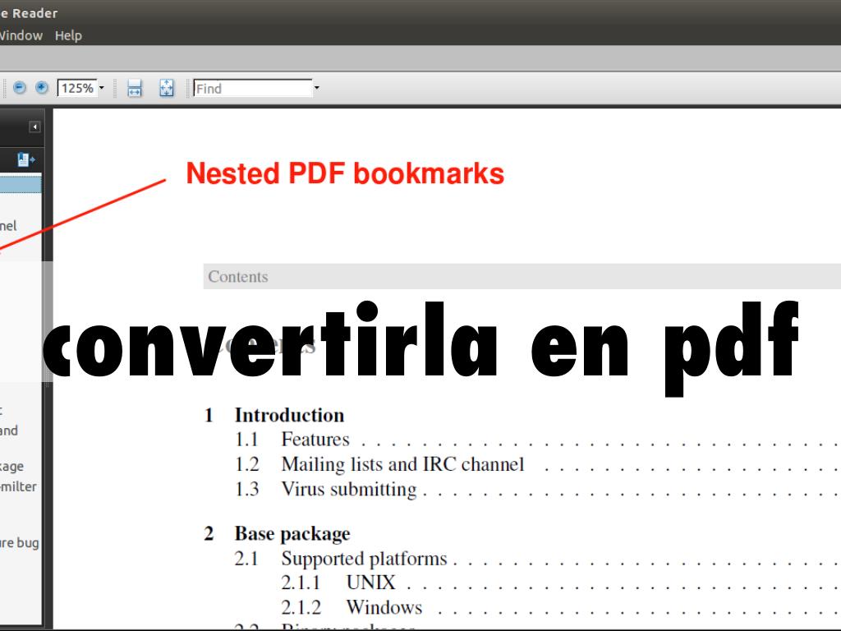Go to the "Virus submitting" contents entry
The height and width of the screenshot is (631, 841).
pos(348,489)
